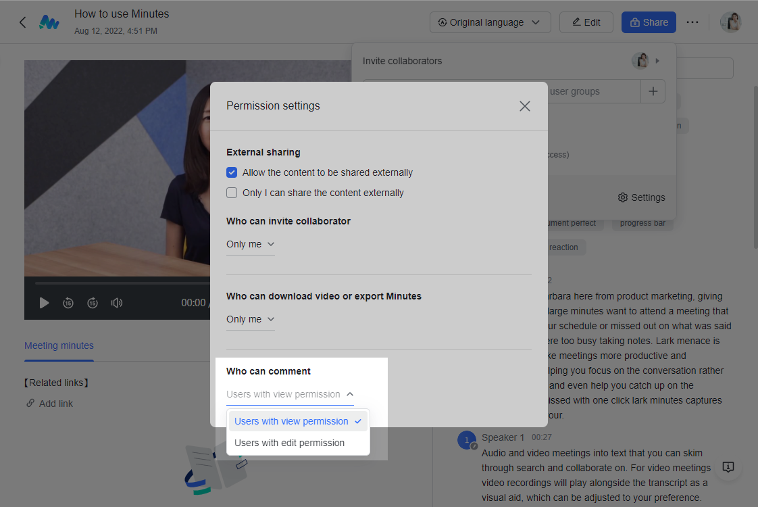Click the Minutes app logo
Screen dimensions: 758x507
49,22
